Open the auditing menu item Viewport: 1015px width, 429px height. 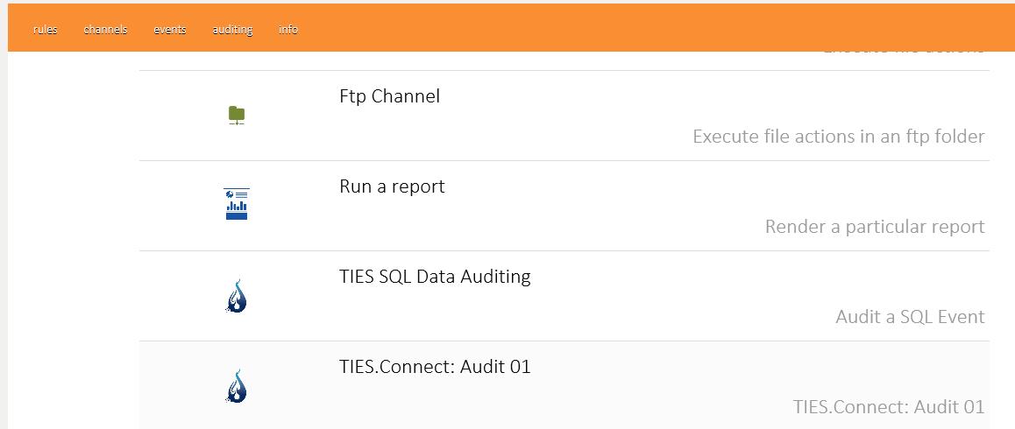232,30
